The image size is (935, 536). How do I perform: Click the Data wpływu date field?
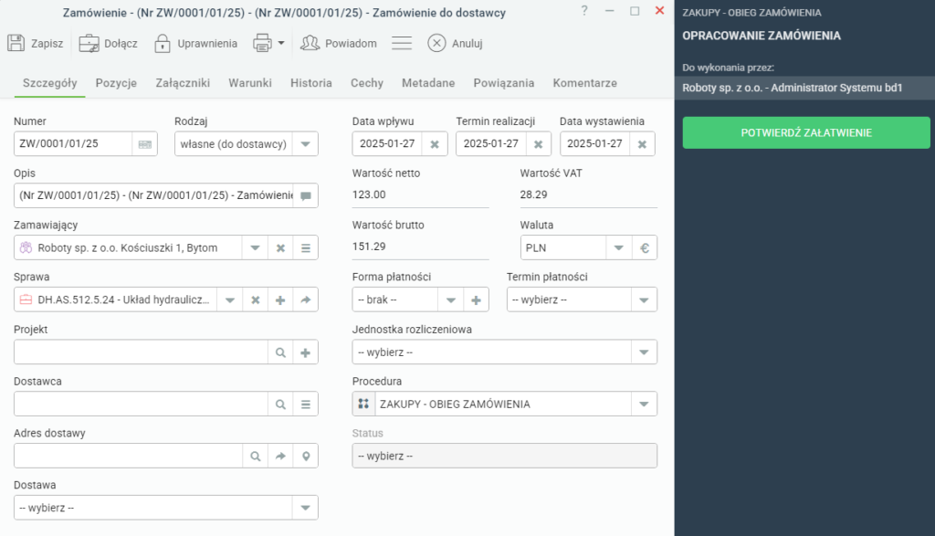[x=387, y=144]
